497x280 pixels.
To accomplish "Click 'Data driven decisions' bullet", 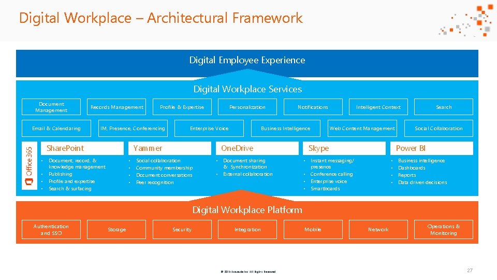I will coord(422,183).
